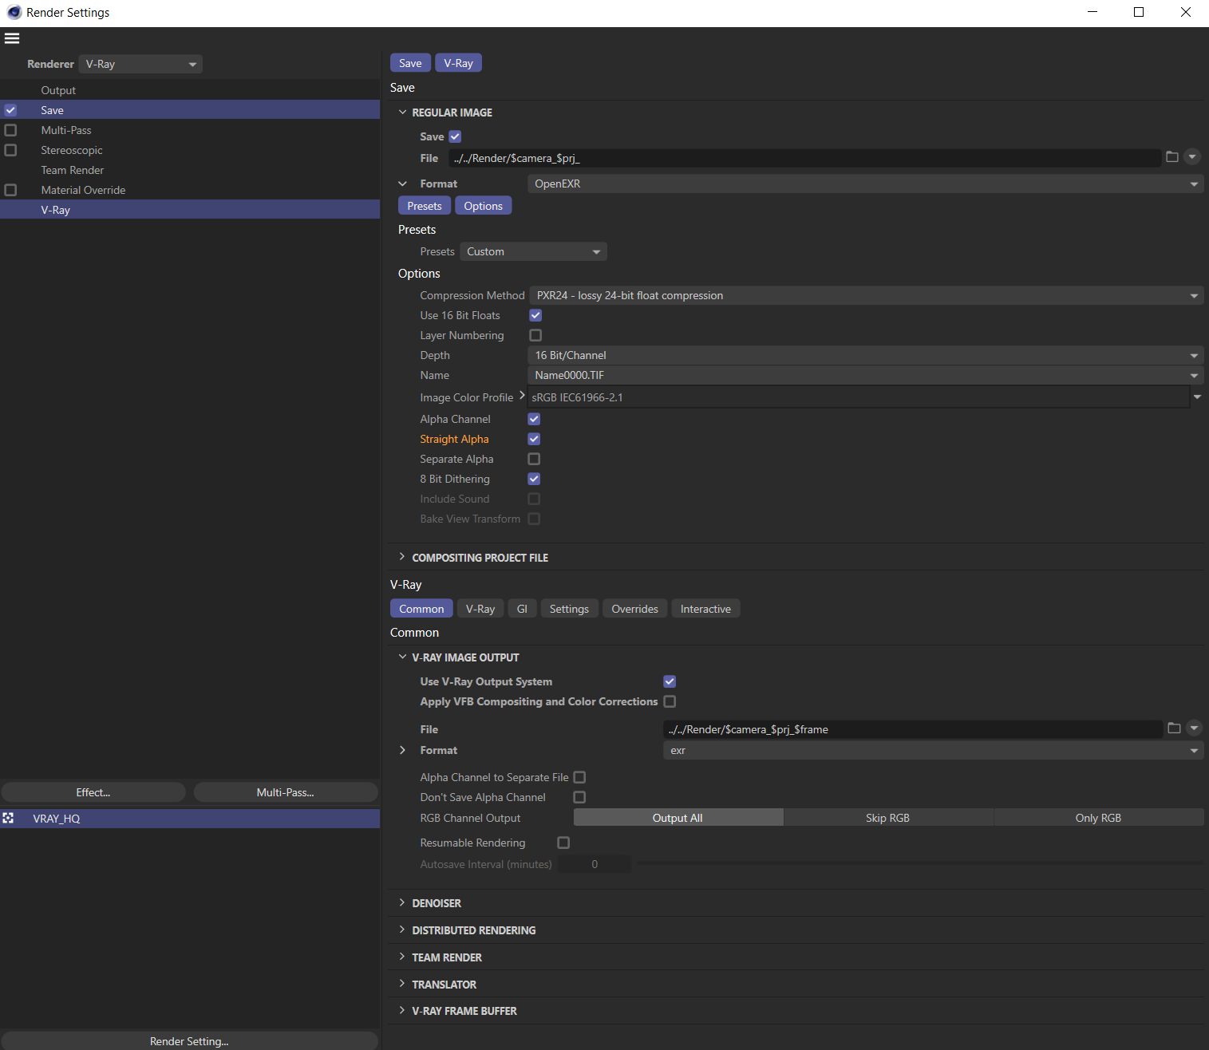Edit the Regular Image File path field

804,158
